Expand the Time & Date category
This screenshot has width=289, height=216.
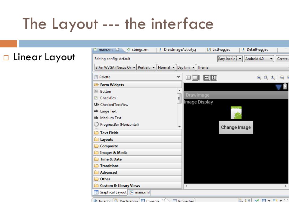click(138, 159)
